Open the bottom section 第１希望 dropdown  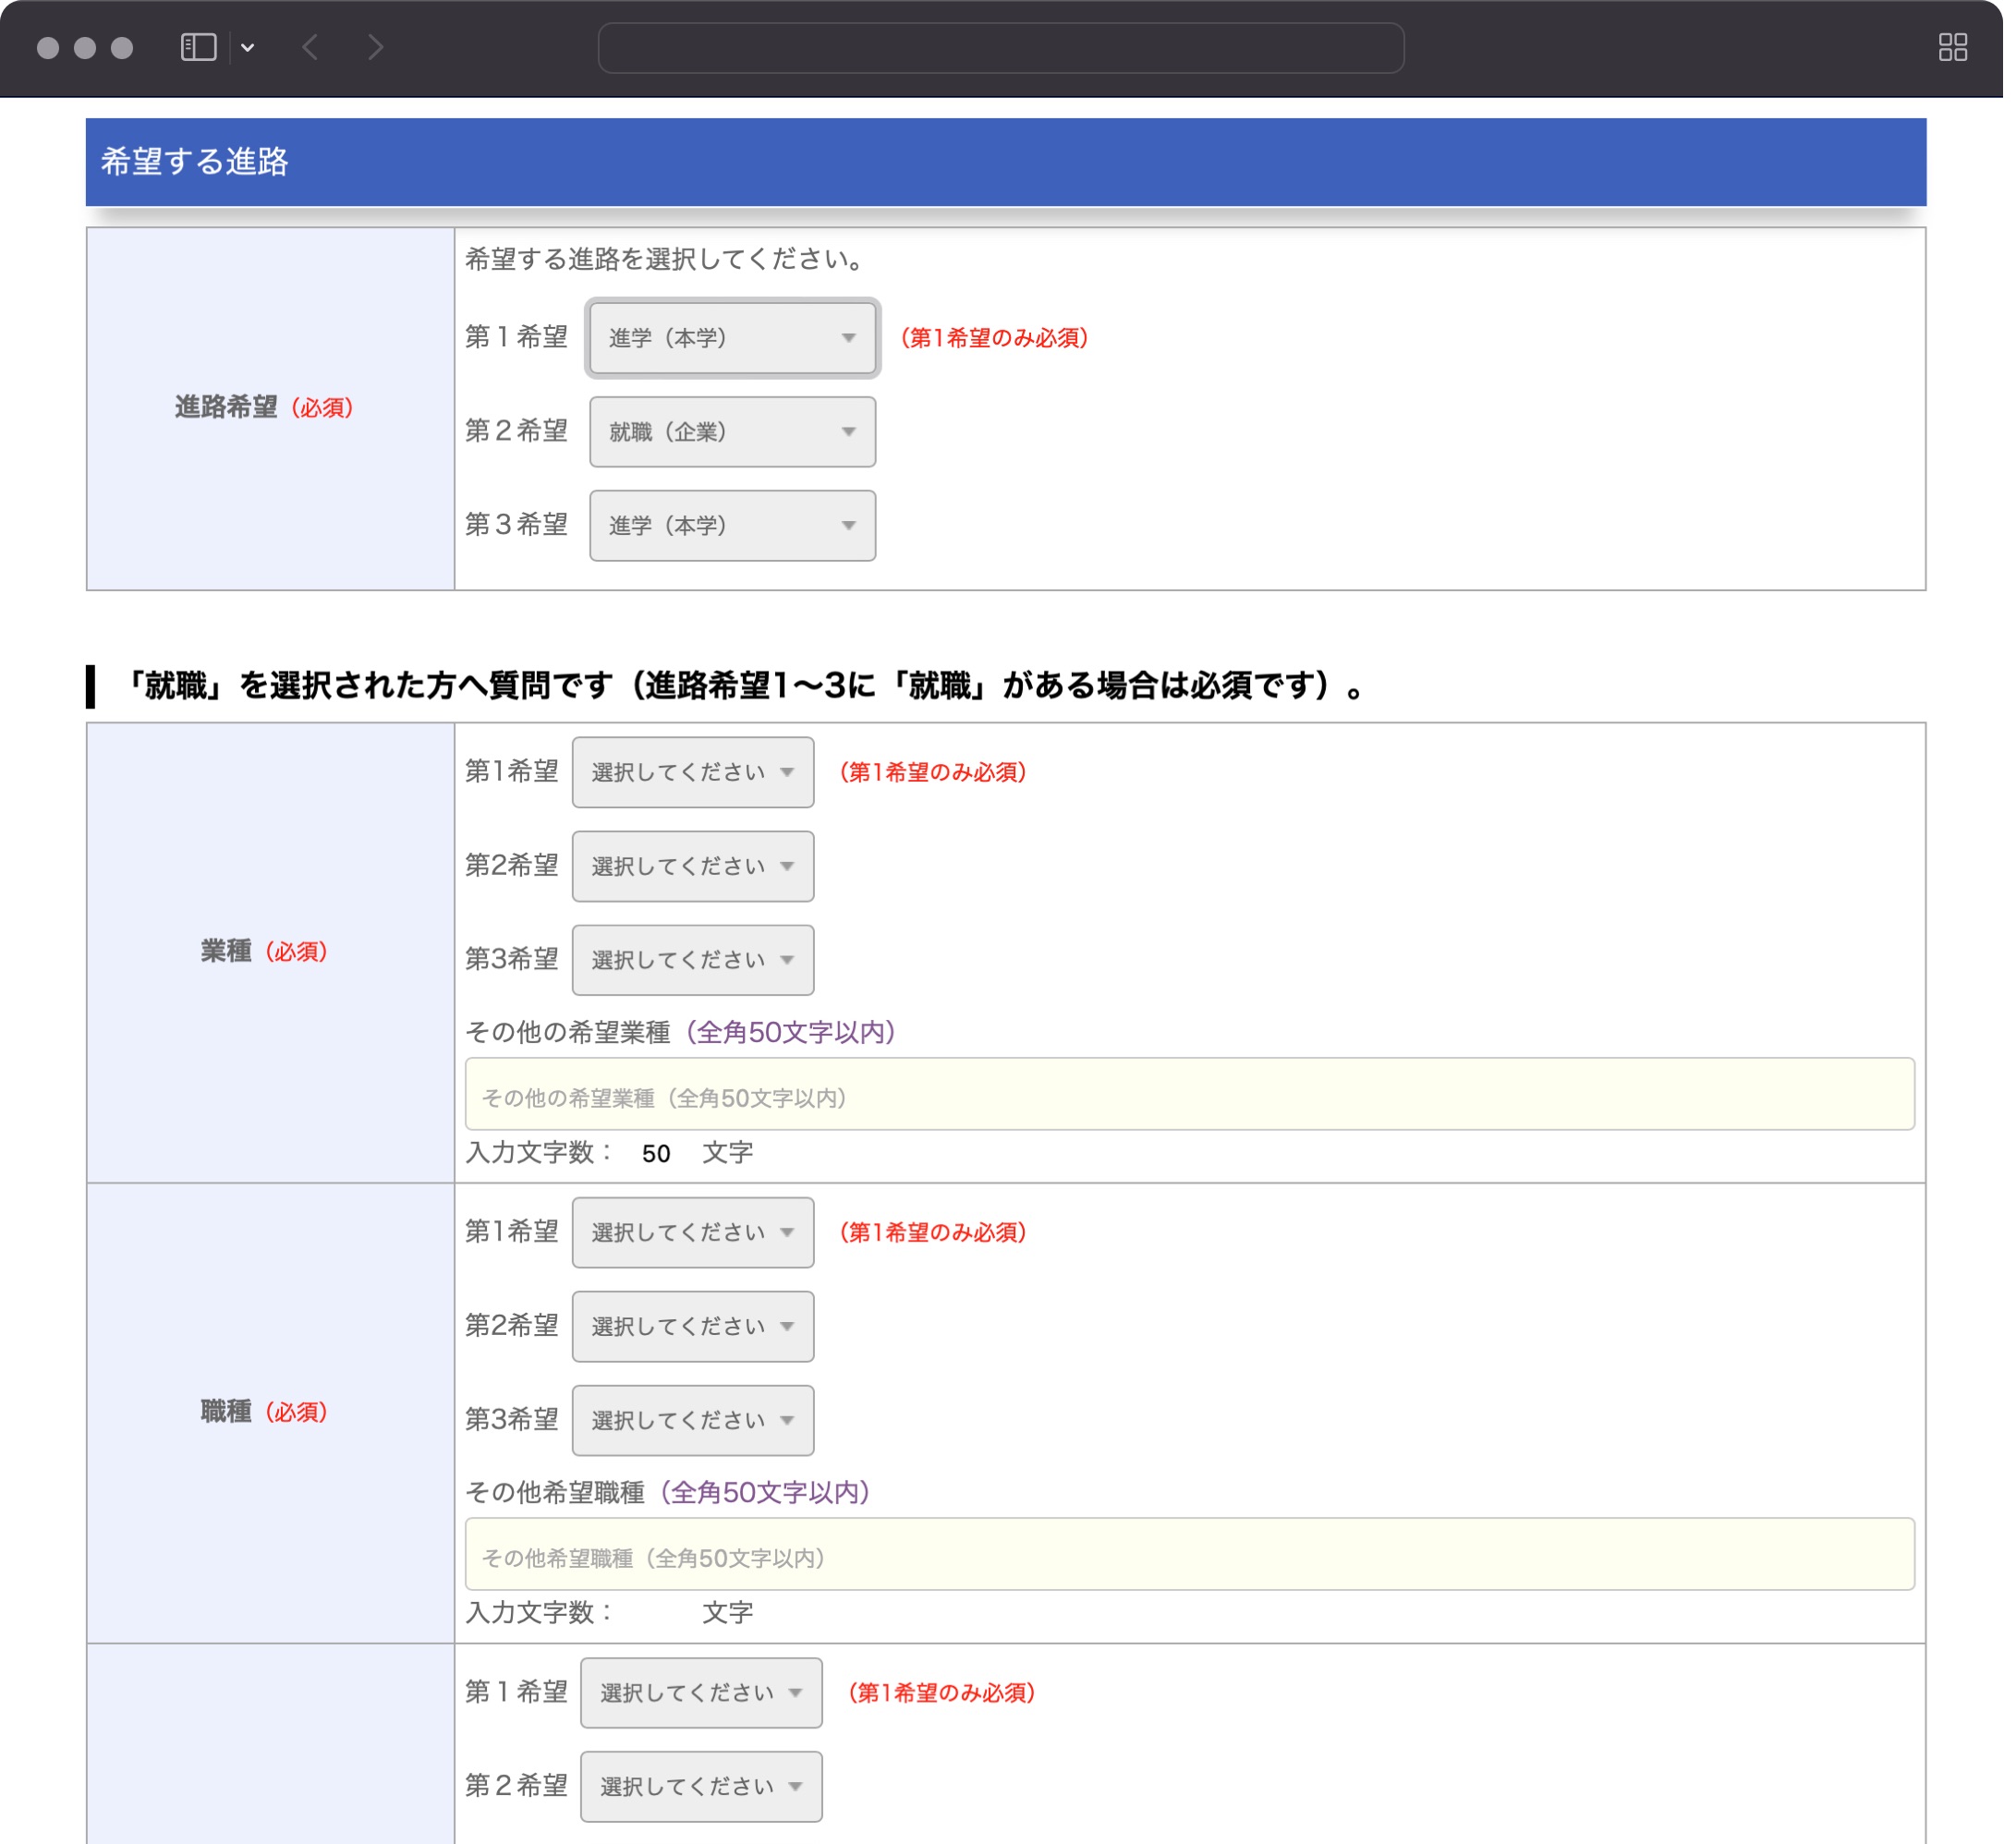(701, 1692)
